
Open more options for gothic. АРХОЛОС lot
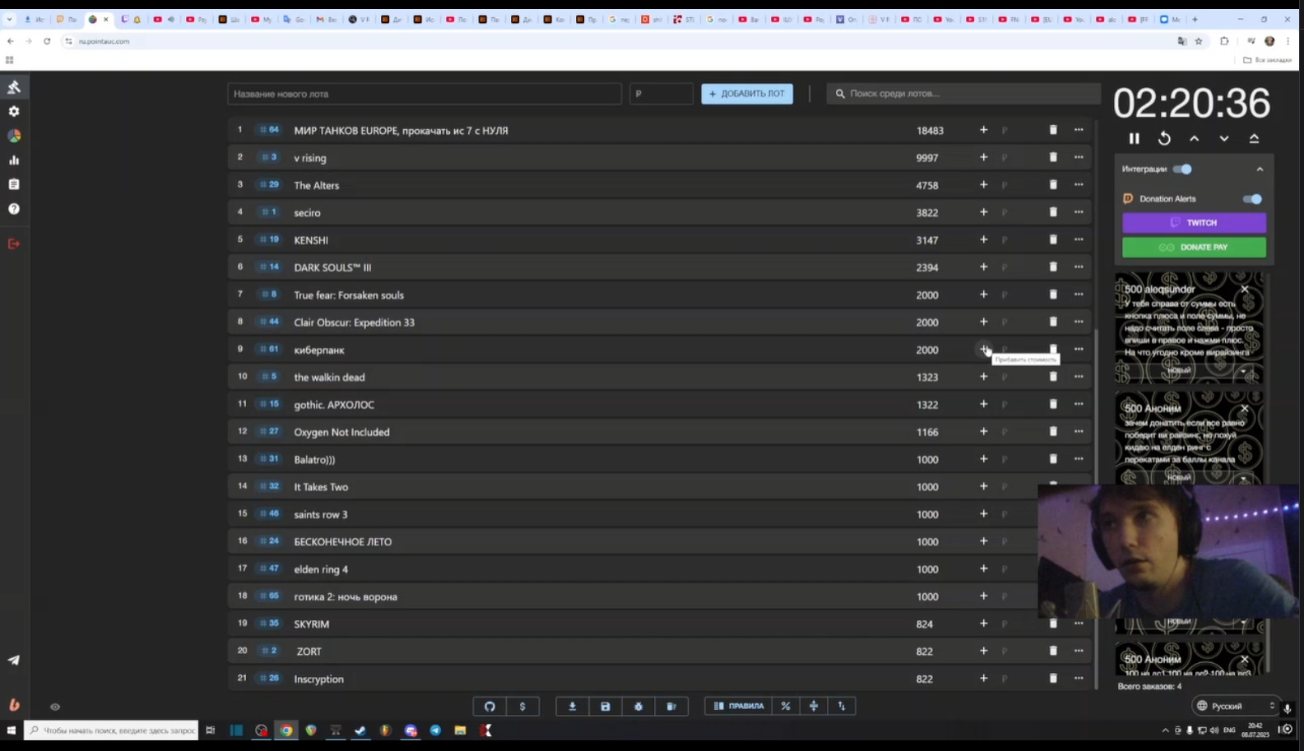pos(1079,404)
